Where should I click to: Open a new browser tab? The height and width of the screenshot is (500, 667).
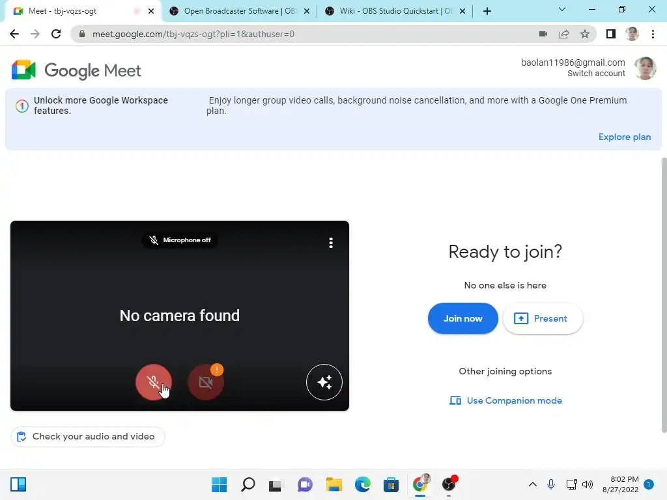(x=487, y=11)
